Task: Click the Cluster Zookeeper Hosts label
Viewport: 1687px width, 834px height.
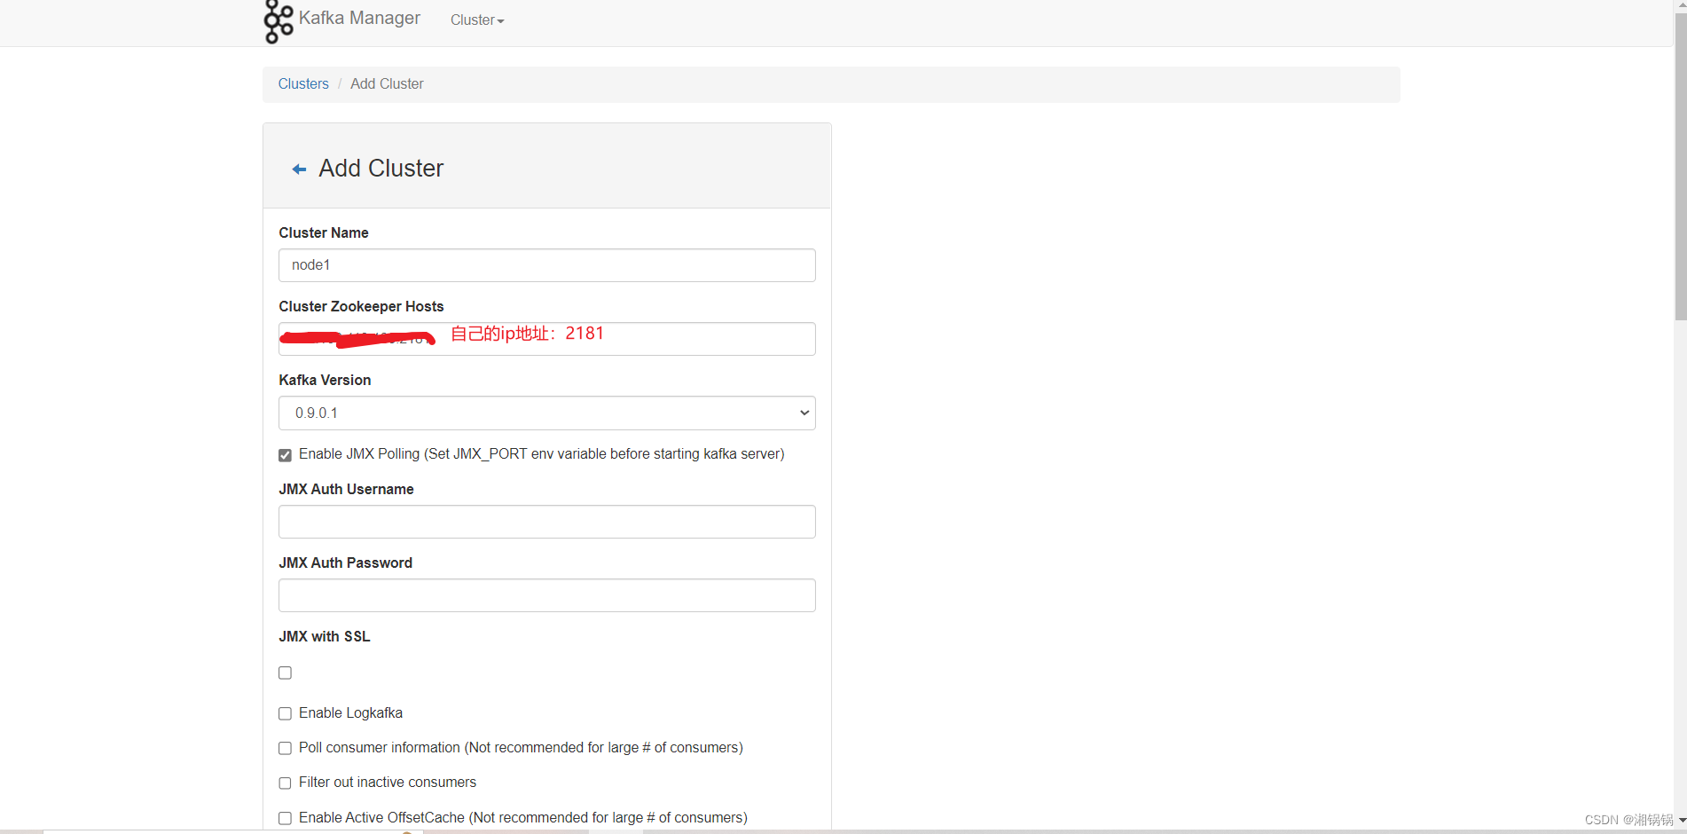Action: (x=361, y=306)
